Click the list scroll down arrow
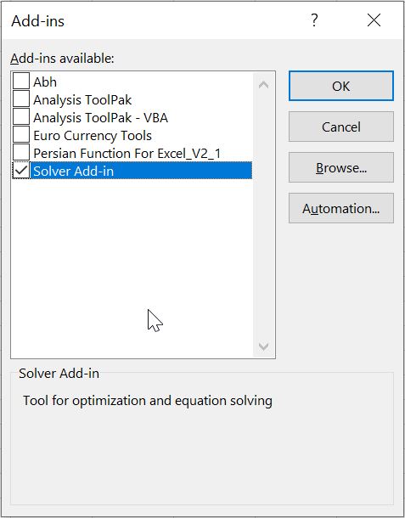 pos(263,346)
